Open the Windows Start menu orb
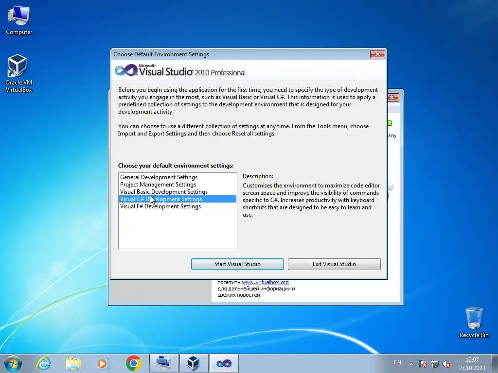This screenshot has height=373, width=498. pyautogui.click(x=13, y=363)
